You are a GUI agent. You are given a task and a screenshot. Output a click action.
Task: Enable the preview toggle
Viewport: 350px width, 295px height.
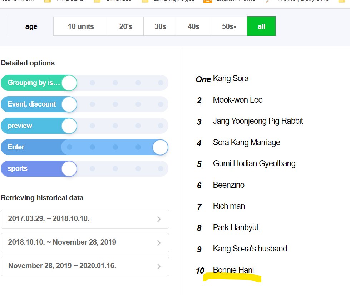tap(69, 126)
